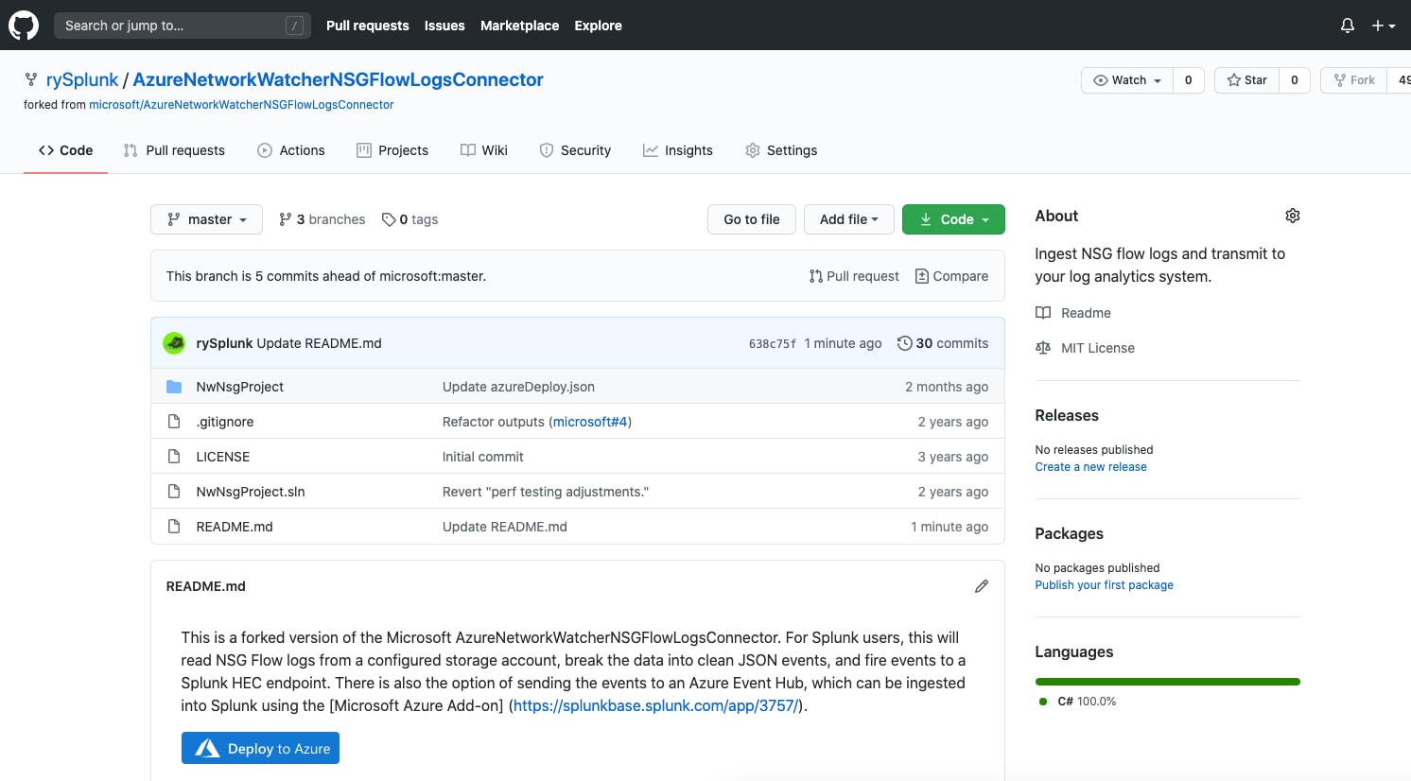Go to Explore
1411x781 pixels.
click(x=599, y=26)
